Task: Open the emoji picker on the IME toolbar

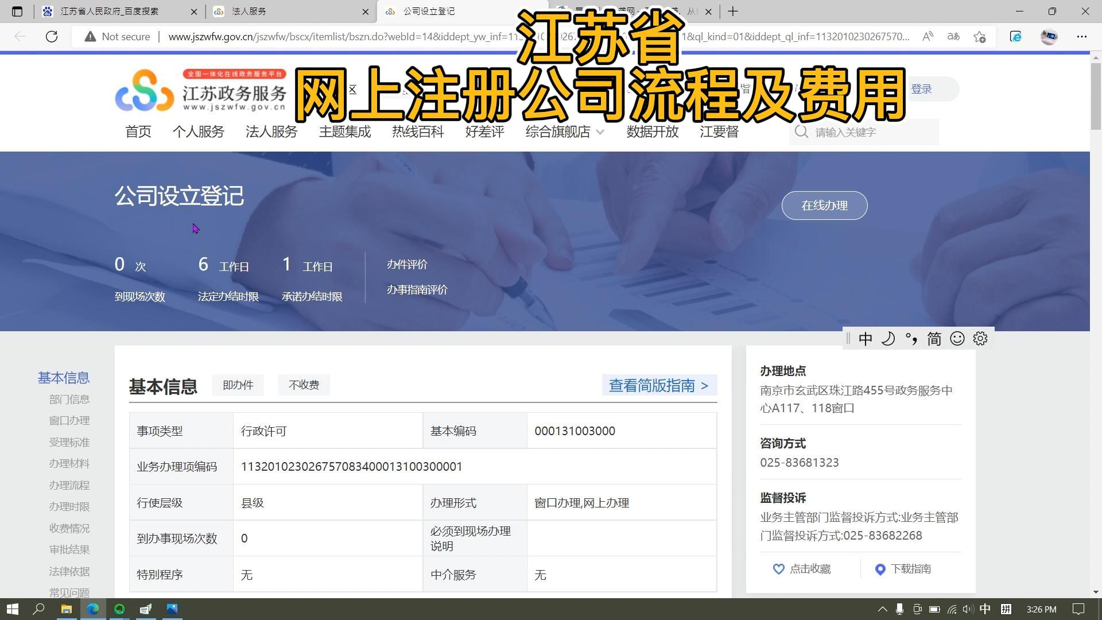Action: click(x=957, y=339)
